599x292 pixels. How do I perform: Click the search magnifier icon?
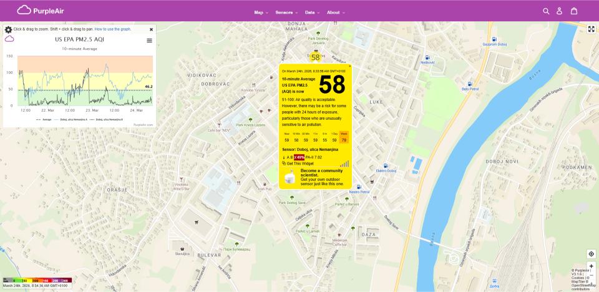546,11
